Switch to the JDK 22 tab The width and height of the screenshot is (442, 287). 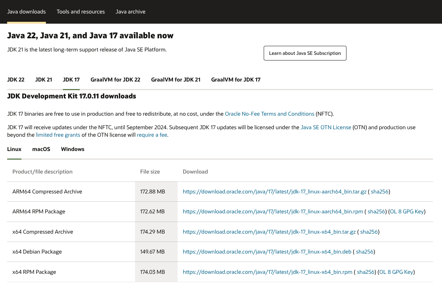tap(16, 80)
